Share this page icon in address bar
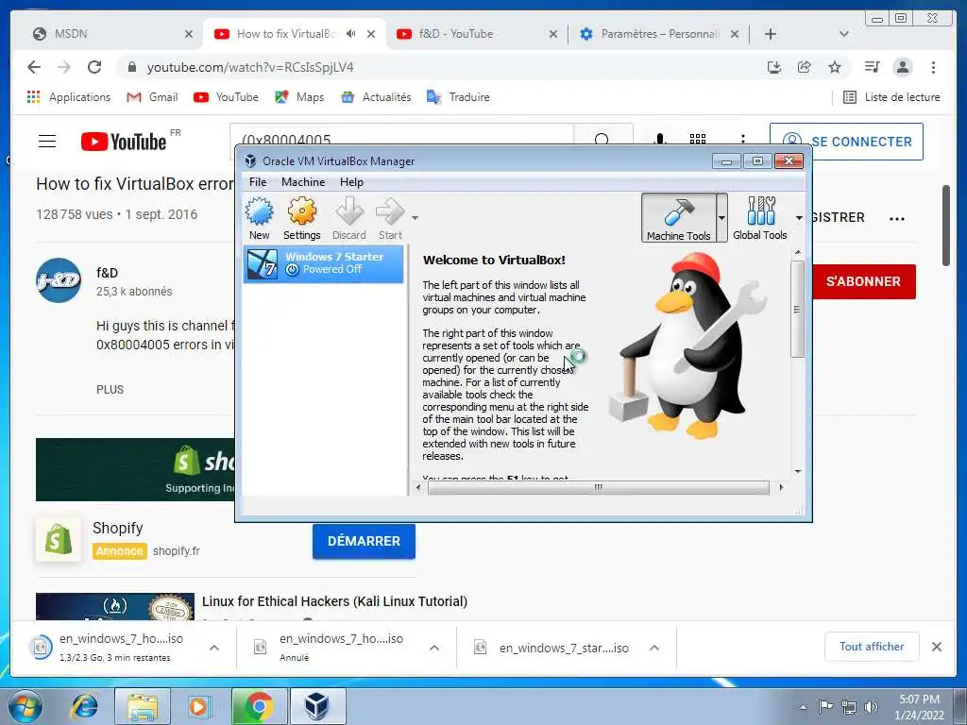Screen dimensions: 967x725 tap(805, 67)
